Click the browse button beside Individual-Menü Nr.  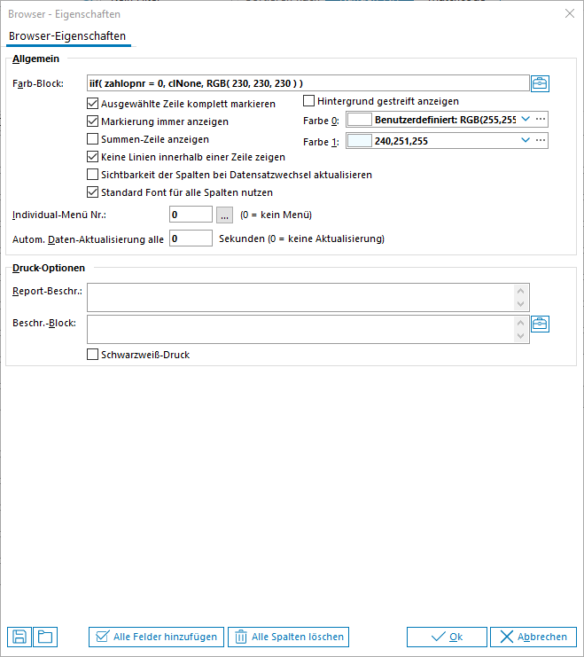click(224, 215)
